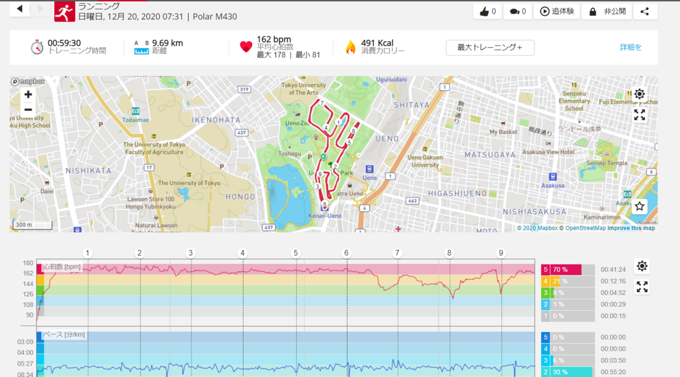Click the red running sport icon
This screenshot has height=377, width=680.
64,11
